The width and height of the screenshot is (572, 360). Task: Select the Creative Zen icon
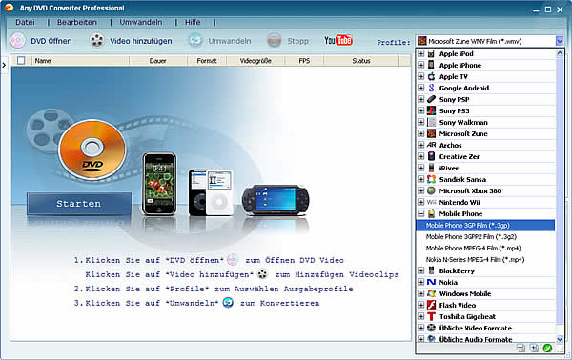pyautogui.click(x=431, y=156)
